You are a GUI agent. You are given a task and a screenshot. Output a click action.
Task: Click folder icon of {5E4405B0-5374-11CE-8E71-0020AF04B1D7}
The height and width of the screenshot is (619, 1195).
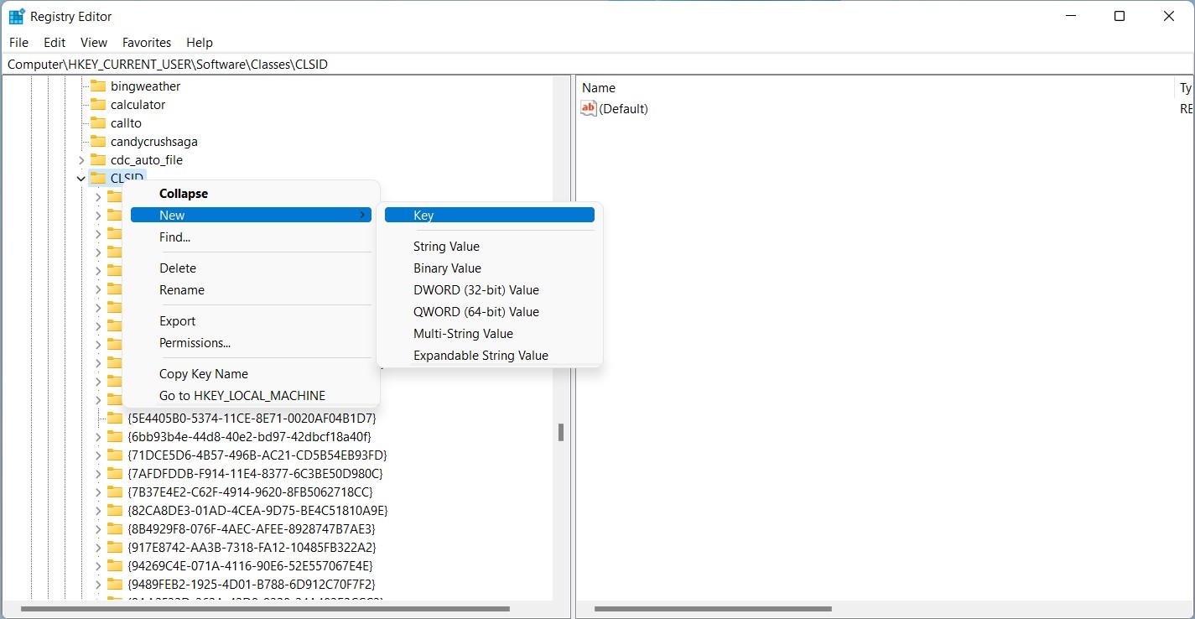coord(115,418)
